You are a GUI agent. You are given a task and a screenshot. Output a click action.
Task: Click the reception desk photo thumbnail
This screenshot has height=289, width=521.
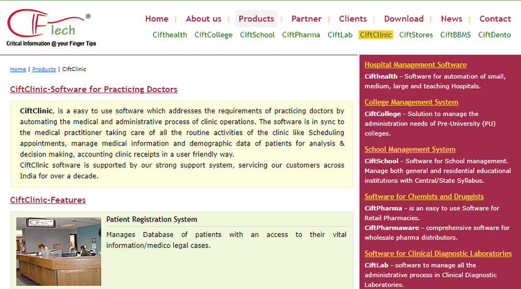[x=58, y=252]
